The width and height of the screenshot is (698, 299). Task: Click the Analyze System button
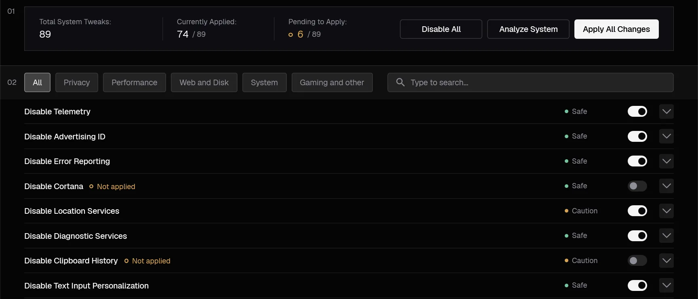pos(528,29)
